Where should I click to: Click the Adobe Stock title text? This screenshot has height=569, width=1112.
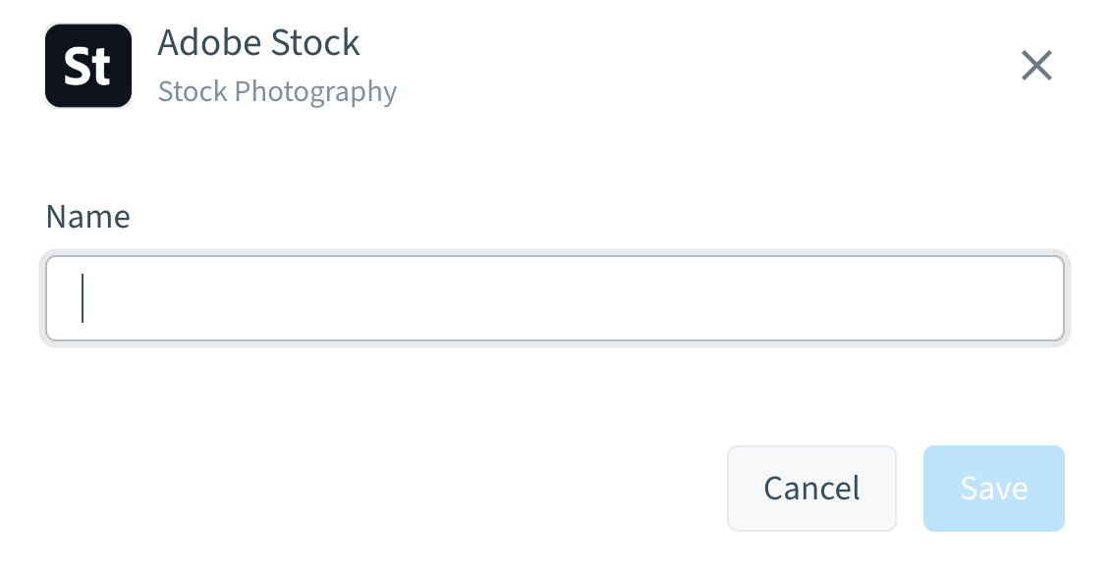(258, 42)
